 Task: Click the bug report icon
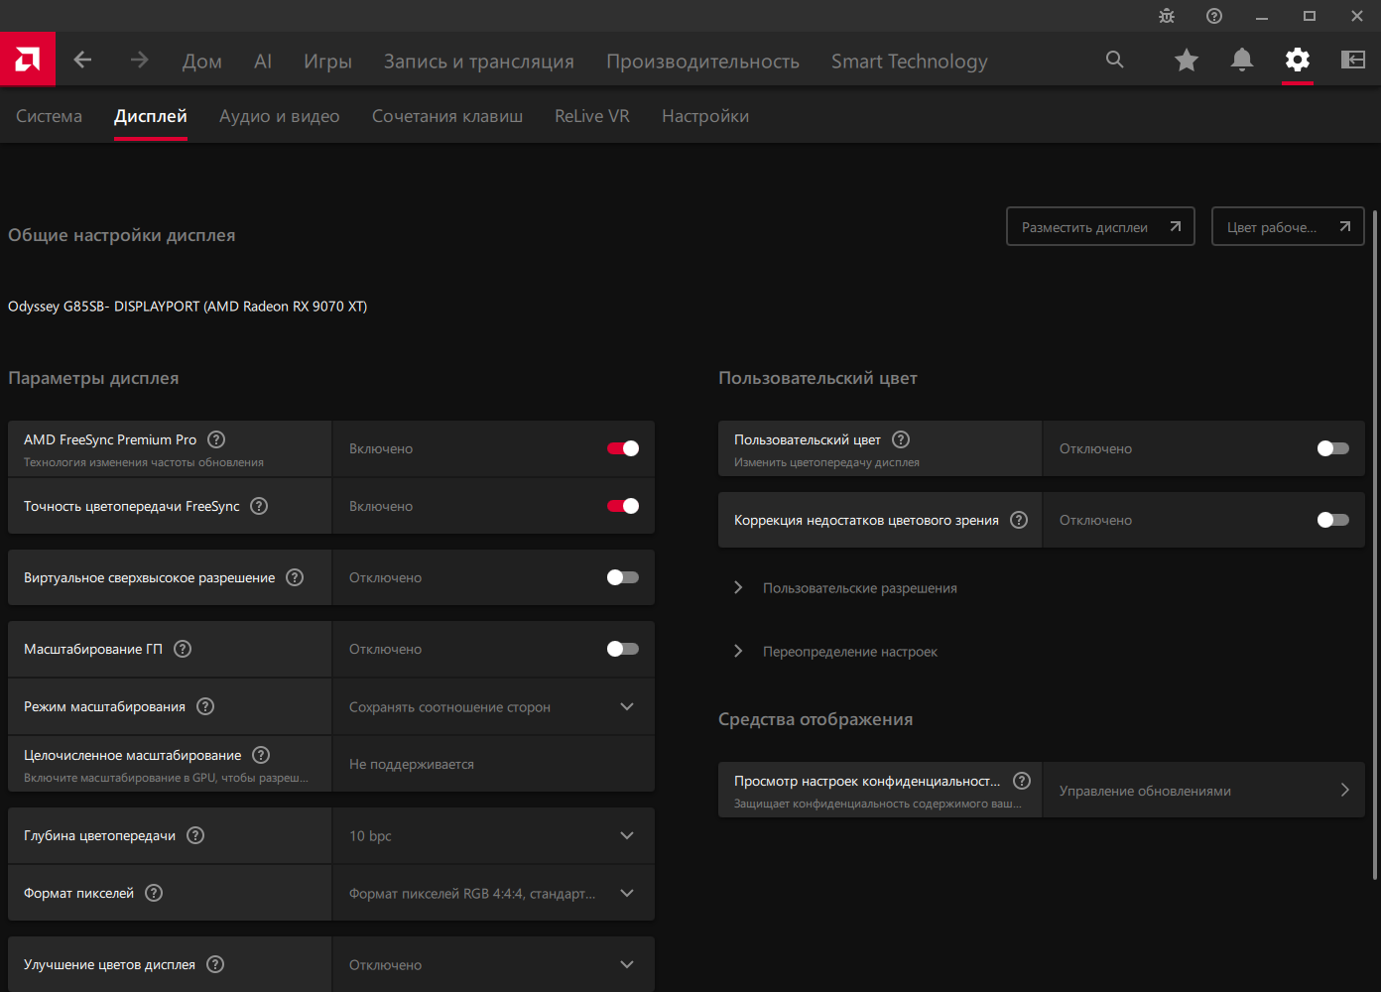click(1167, 16)
